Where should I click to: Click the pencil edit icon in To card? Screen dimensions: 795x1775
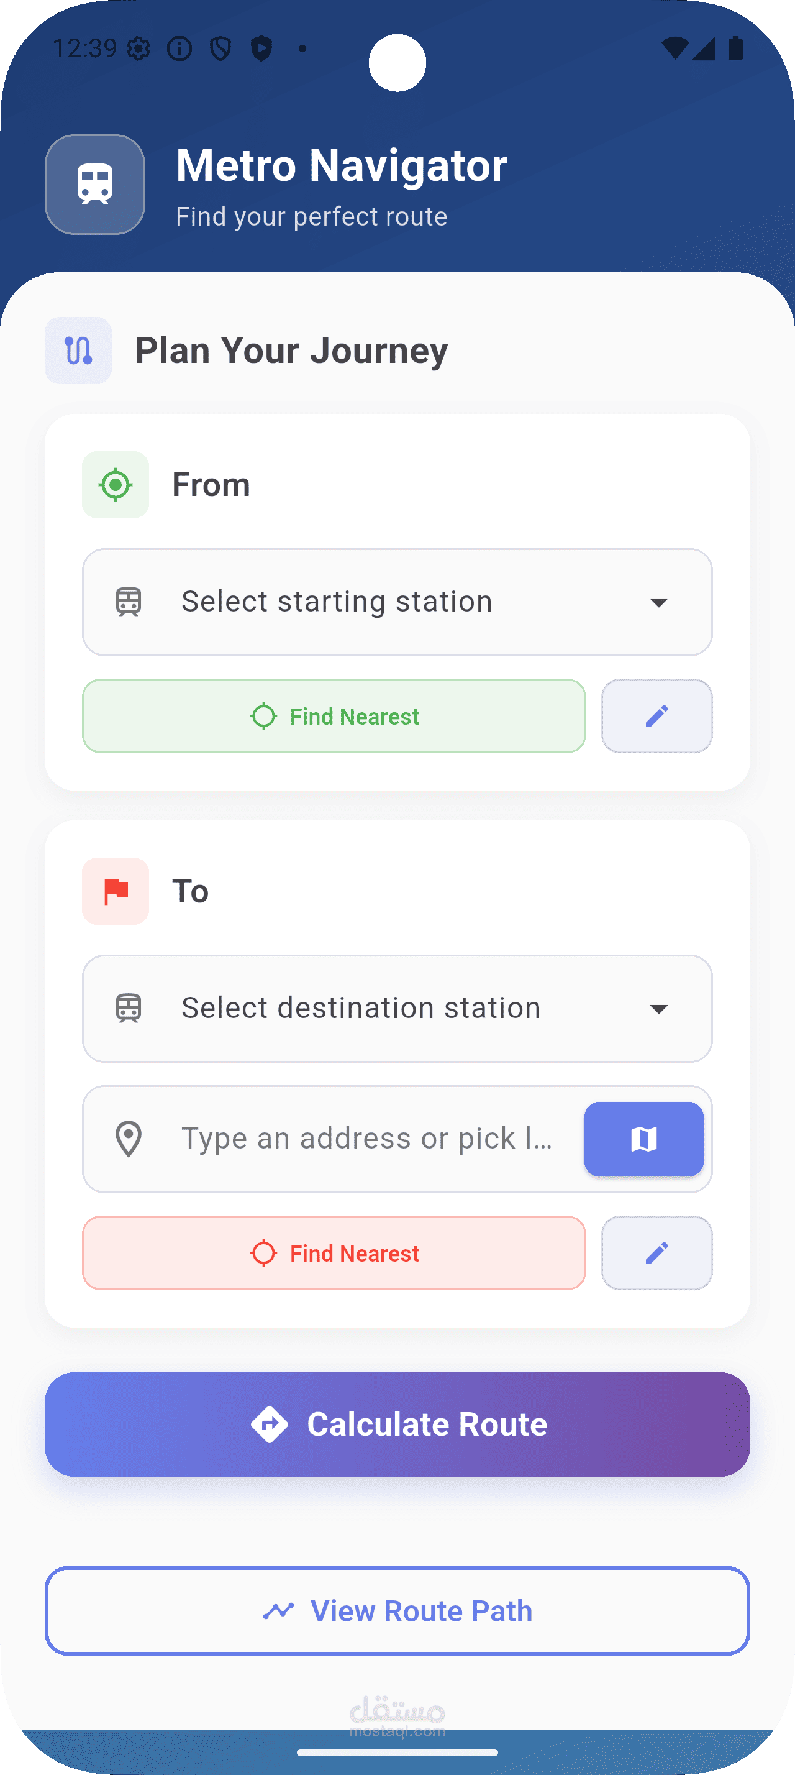656,1253
